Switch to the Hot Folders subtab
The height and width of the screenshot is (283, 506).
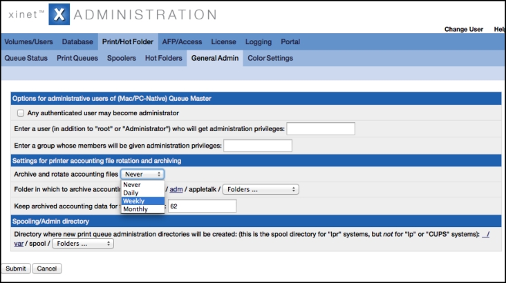(x=164, y=59)
